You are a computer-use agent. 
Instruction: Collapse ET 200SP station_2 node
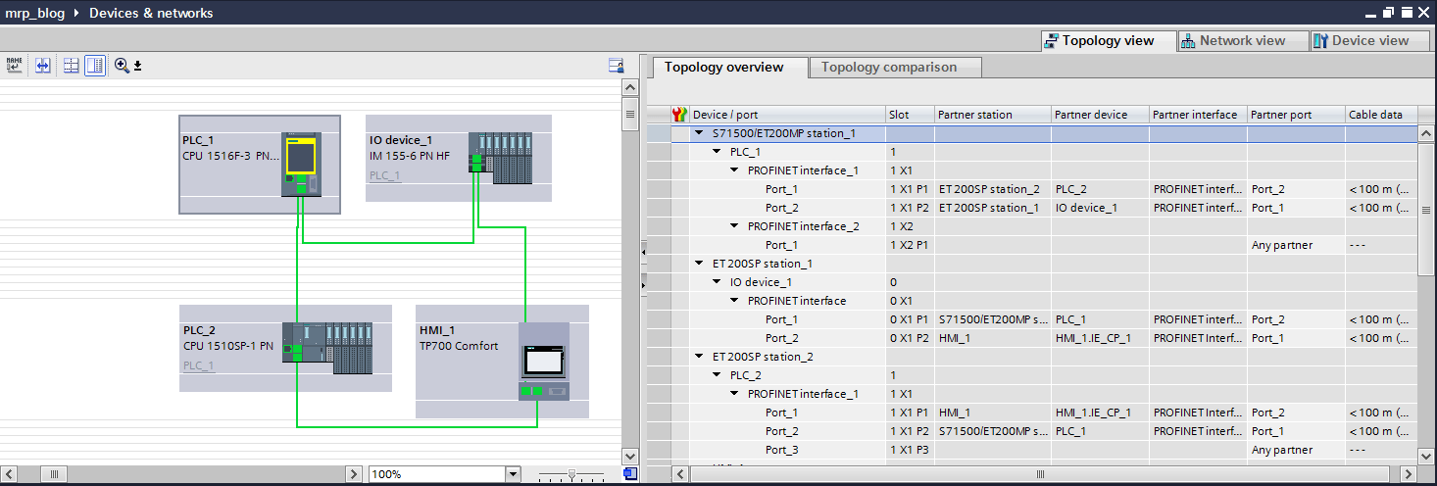pos(699,357)
